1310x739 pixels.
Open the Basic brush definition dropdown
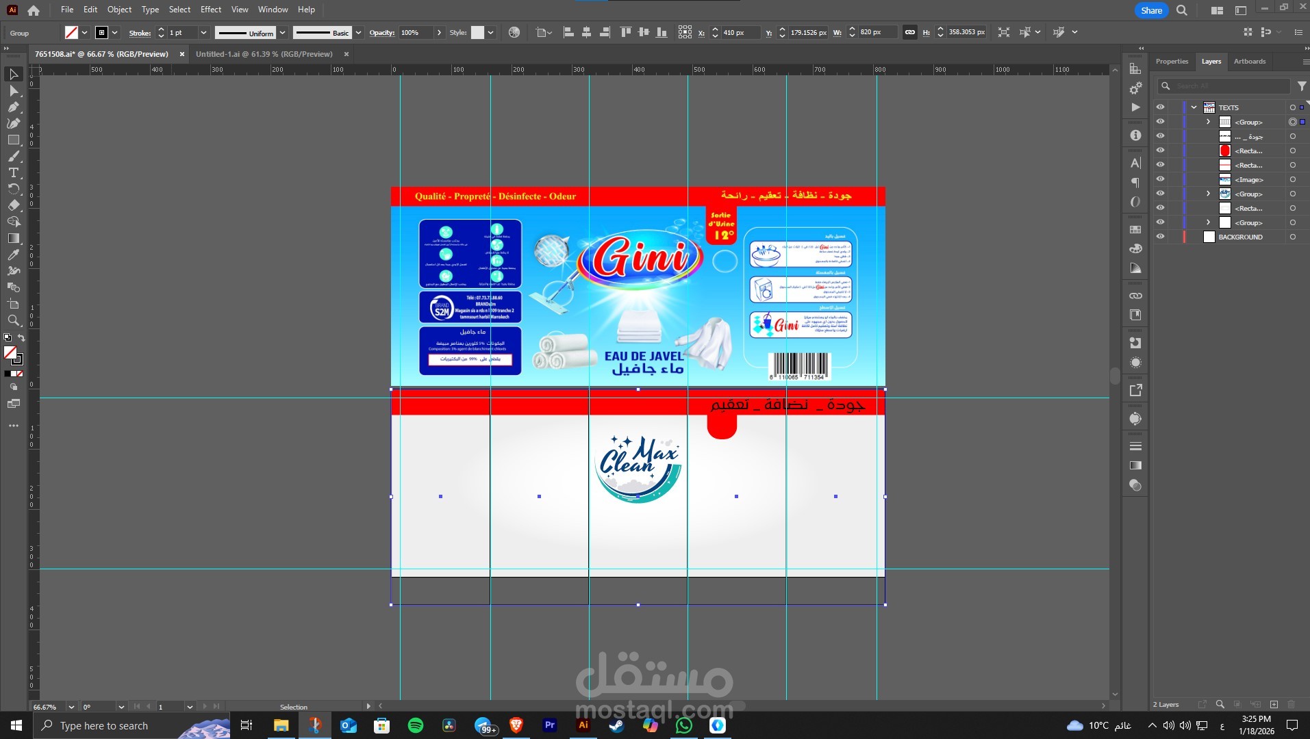pos(358,32)
